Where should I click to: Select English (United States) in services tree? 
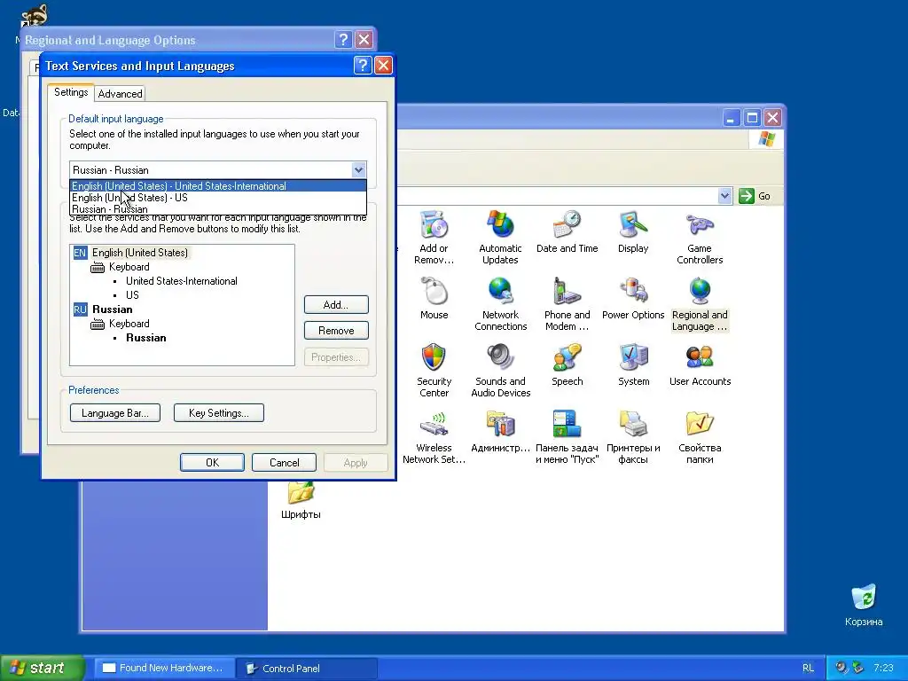click(x=139, y=253)
